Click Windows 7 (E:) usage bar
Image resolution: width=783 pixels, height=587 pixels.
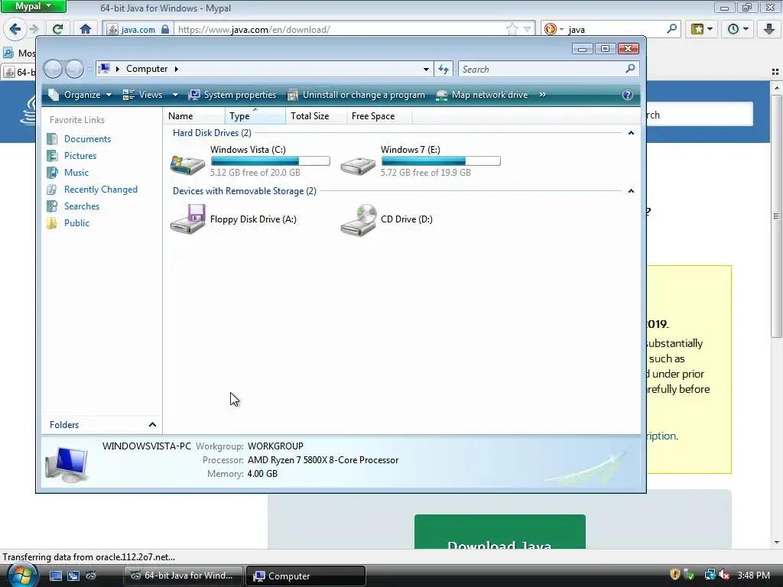(x=440, y=161)
